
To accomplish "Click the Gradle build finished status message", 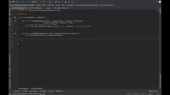I will click(x=29, y=94).
